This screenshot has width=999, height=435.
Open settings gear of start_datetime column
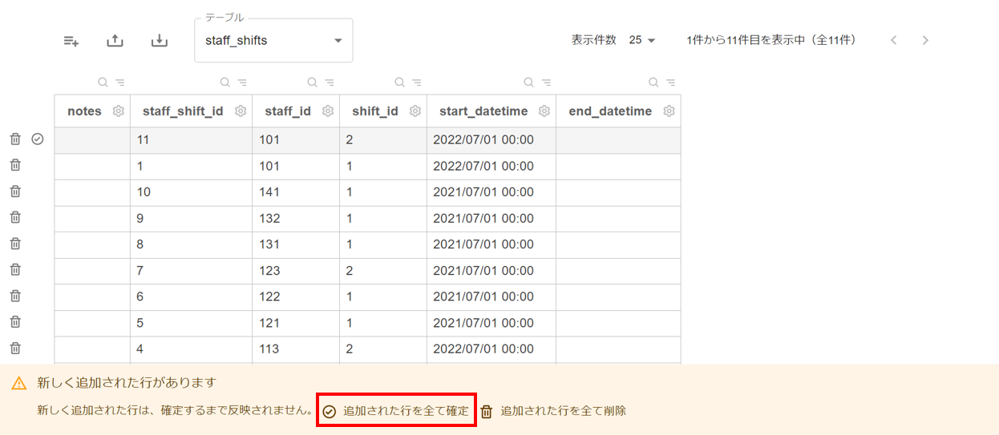click(x=544, y=111)
